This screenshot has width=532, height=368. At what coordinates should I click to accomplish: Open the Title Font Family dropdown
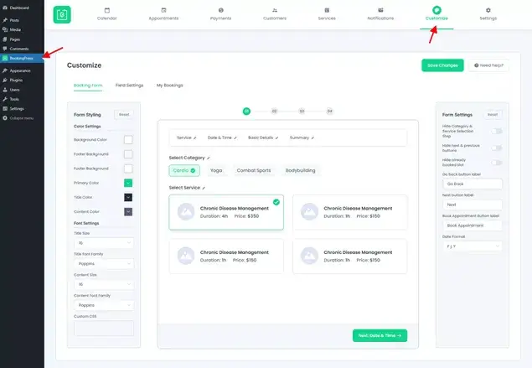(104, 263)
